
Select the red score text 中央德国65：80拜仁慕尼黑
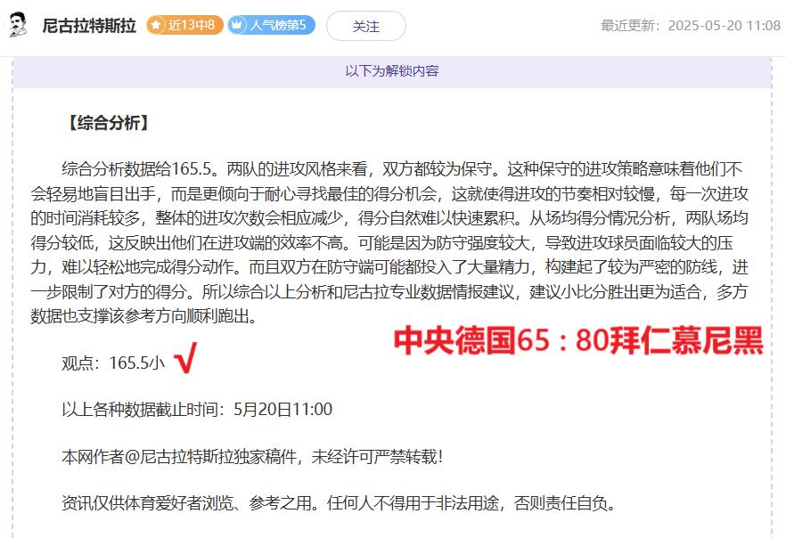pos(578,340)
